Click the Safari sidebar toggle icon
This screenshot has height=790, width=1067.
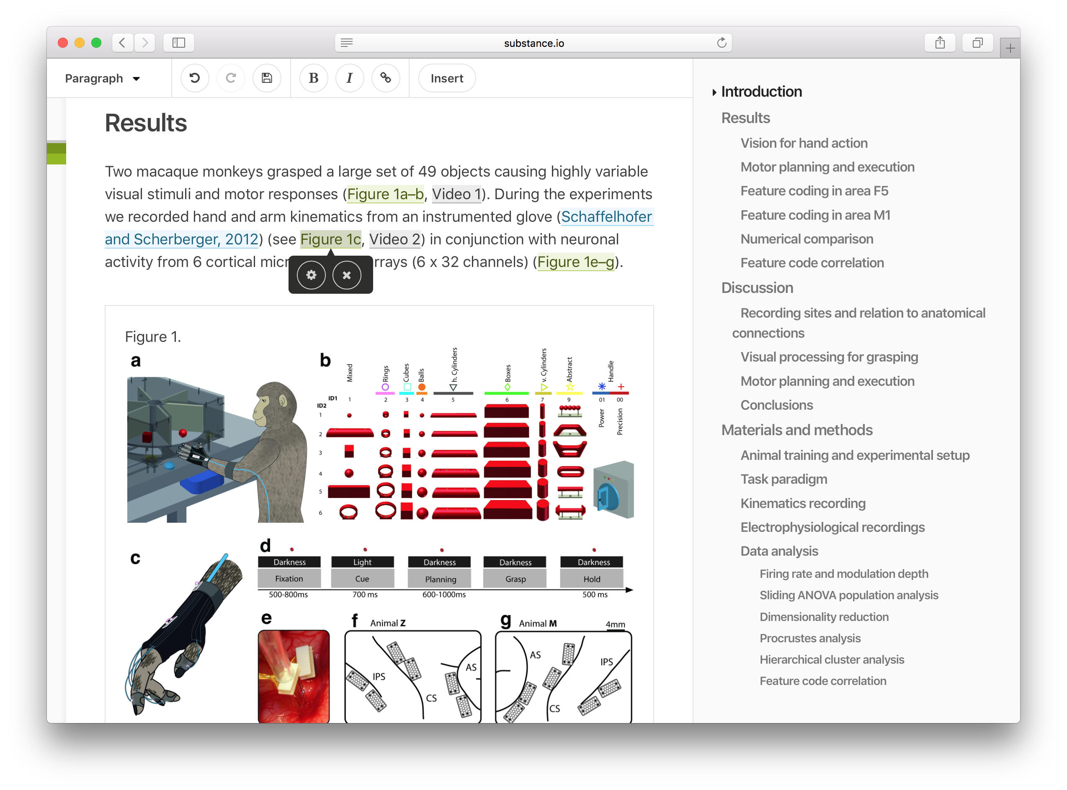[178, 43]
